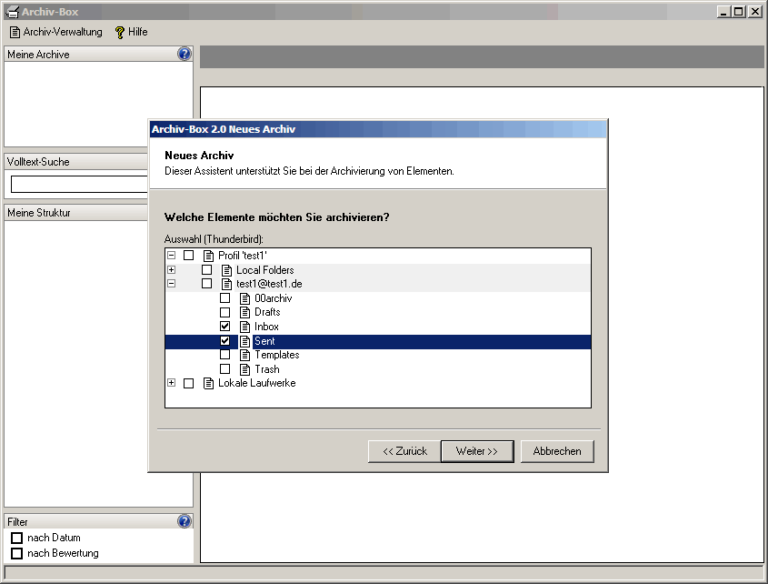The width and height of the screenshot is (768, 584).
Task: Collapse the test1@test1.de account node
Action: (171, 284)
